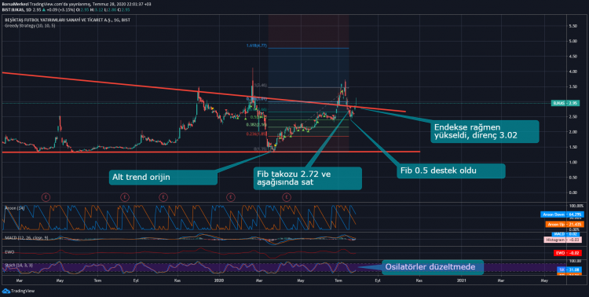This screenshot has height=297, width=589.
Task: Click the 'Osilatörler düzeltmede' annotation box
Action: click(x=433, y=267)
